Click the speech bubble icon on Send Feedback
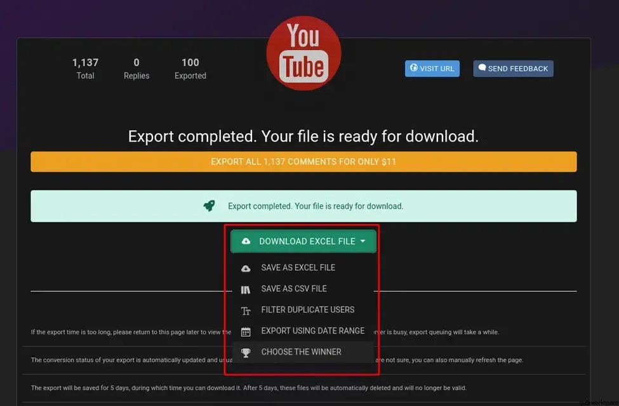The image size is (619, 406). point(482,67)
